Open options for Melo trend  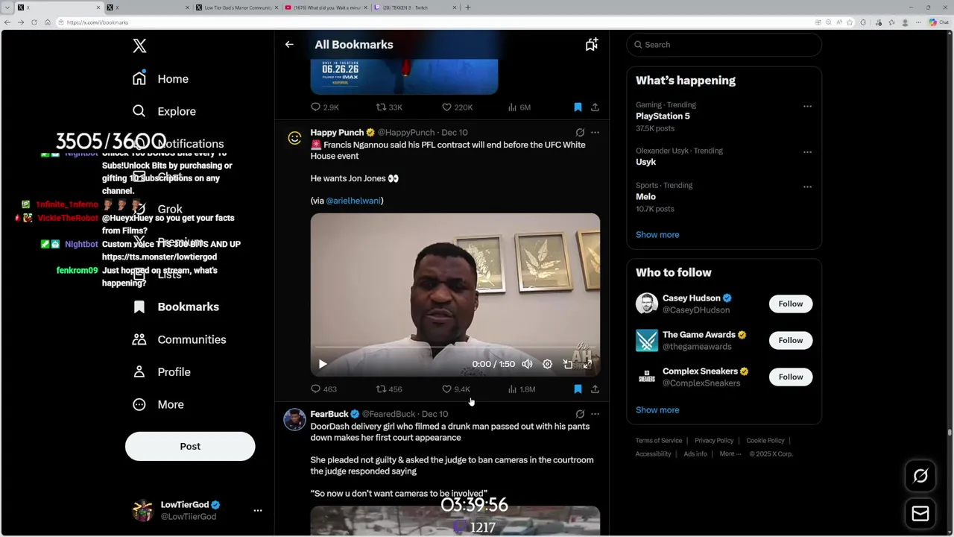pyautogui.click(x=807, y=187)
